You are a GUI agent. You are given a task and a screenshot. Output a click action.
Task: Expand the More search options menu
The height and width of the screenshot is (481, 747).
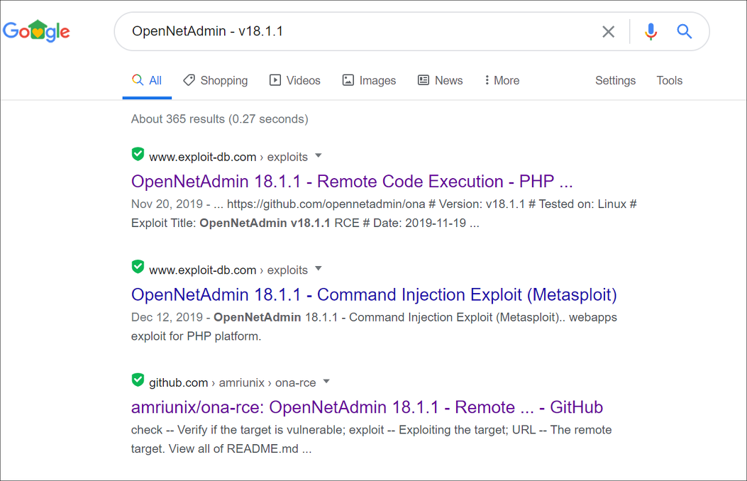point(502,80)
